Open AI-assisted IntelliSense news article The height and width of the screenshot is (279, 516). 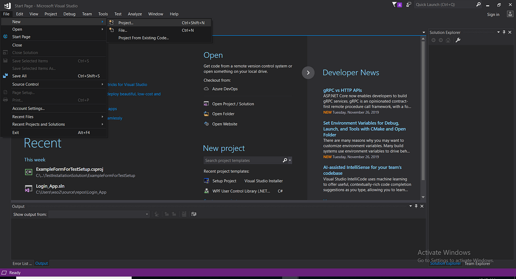[362, 170]
